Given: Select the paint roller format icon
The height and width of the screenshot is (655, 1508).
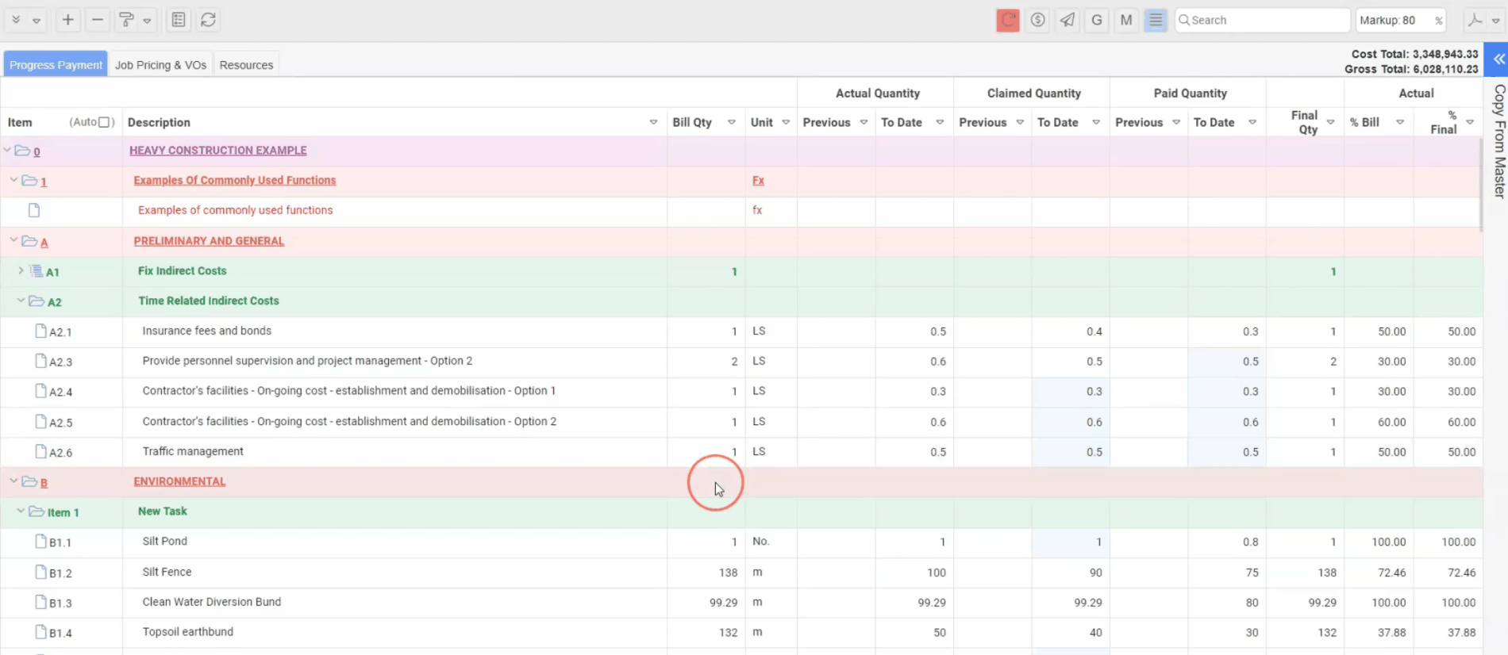Looking at the screenshot, I should (126, 20).
